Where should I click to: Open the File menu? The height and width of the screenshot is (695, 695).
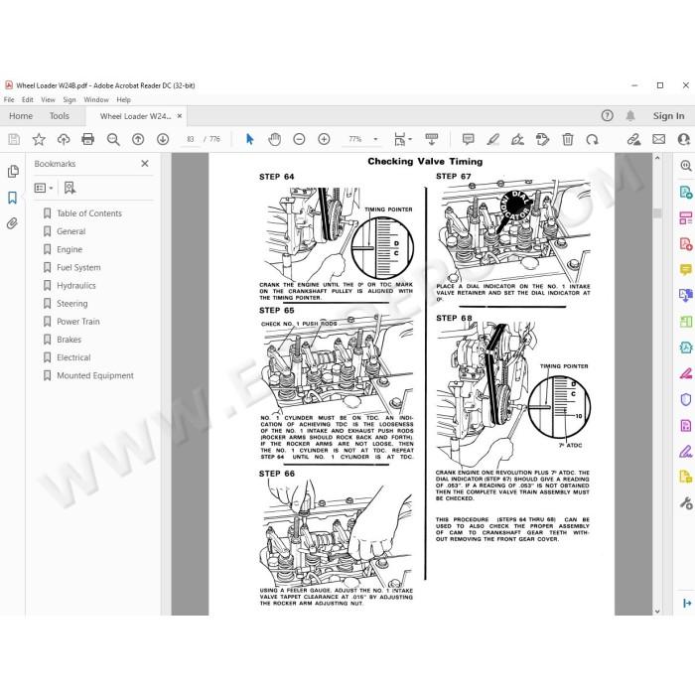[x=9, y=99]
